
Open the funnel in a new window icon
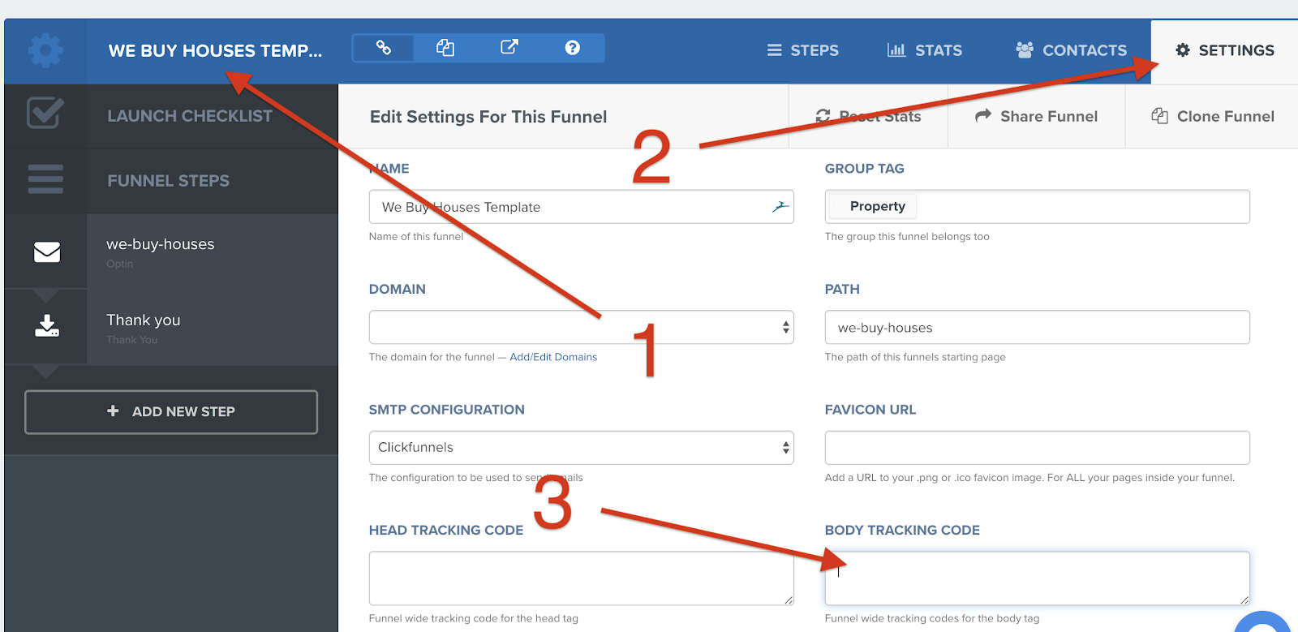(509, 47)
